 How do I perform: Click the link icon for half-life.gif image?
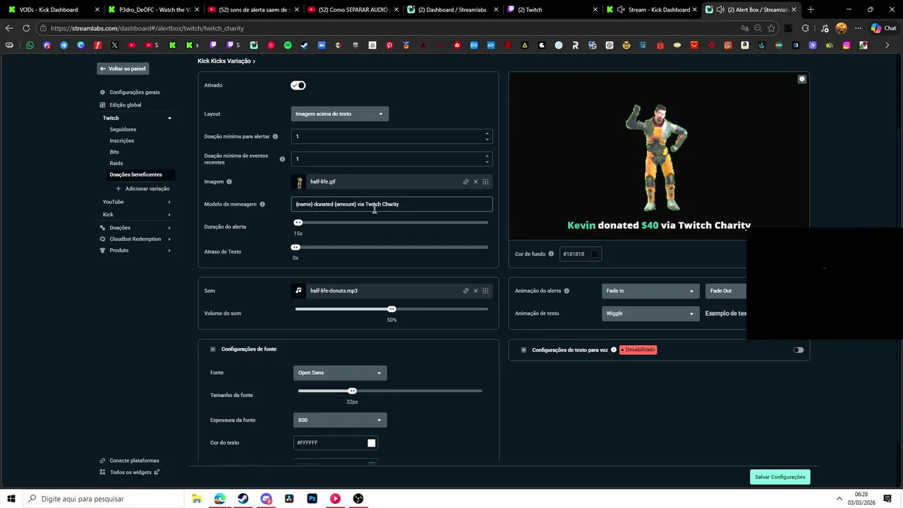(x=466, y=181)
